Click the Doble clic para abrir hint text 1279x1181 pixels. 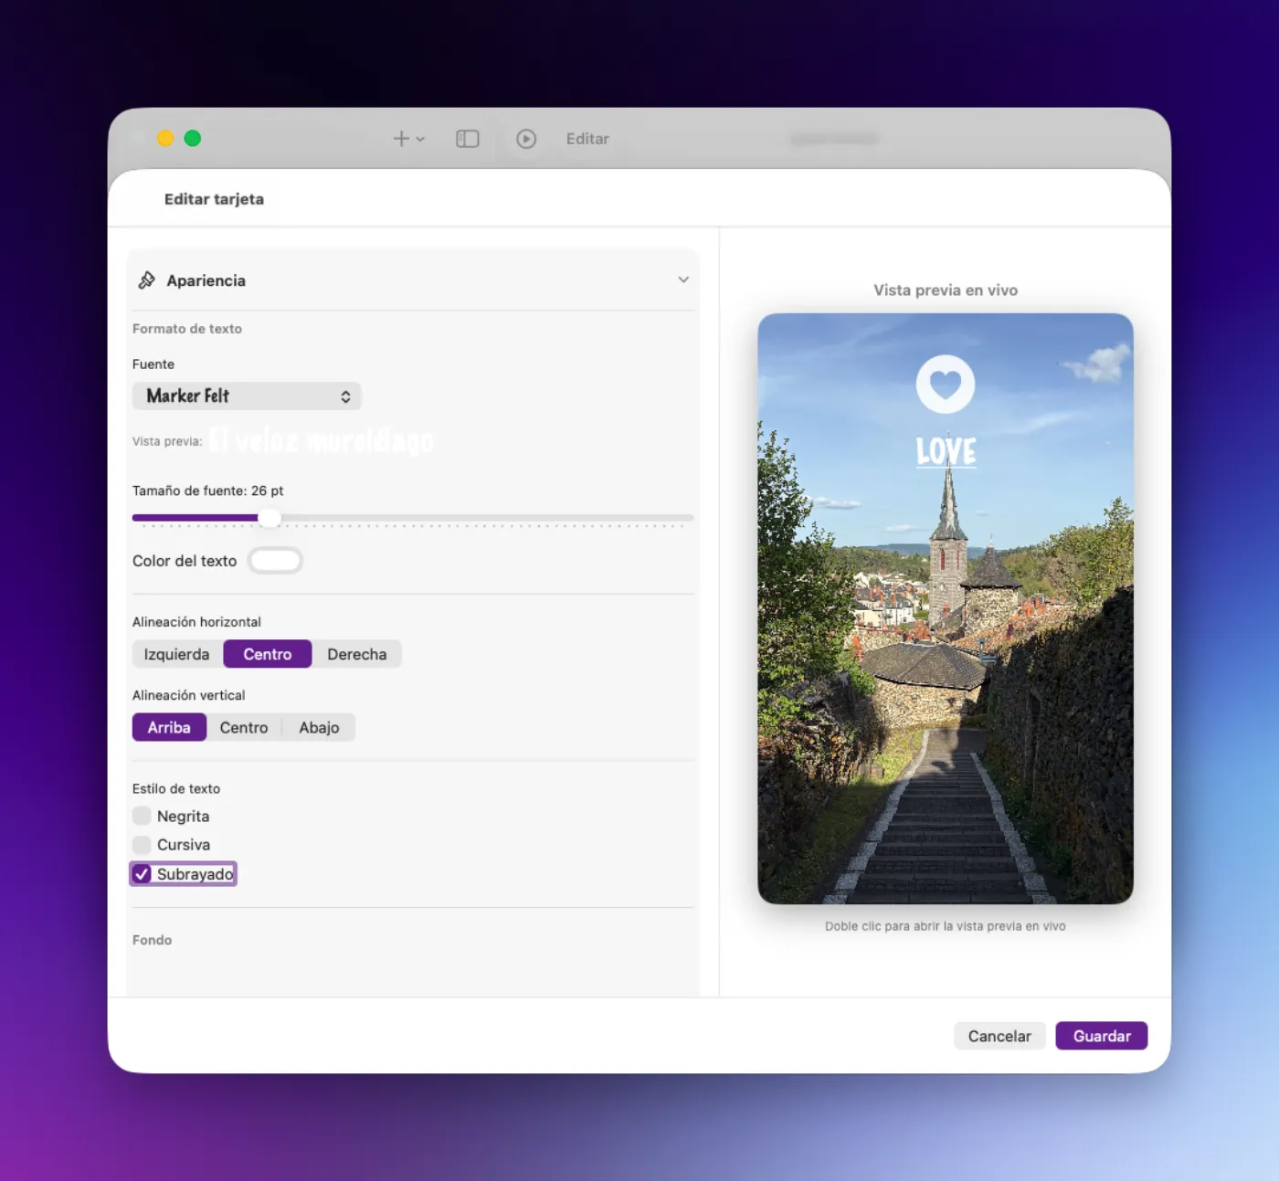pos(946,926)
